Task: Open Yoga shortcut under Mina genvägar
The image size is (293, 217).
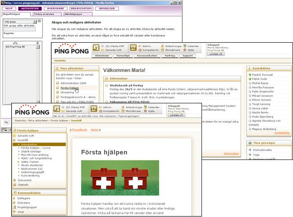Action: (x=256, y=155)
